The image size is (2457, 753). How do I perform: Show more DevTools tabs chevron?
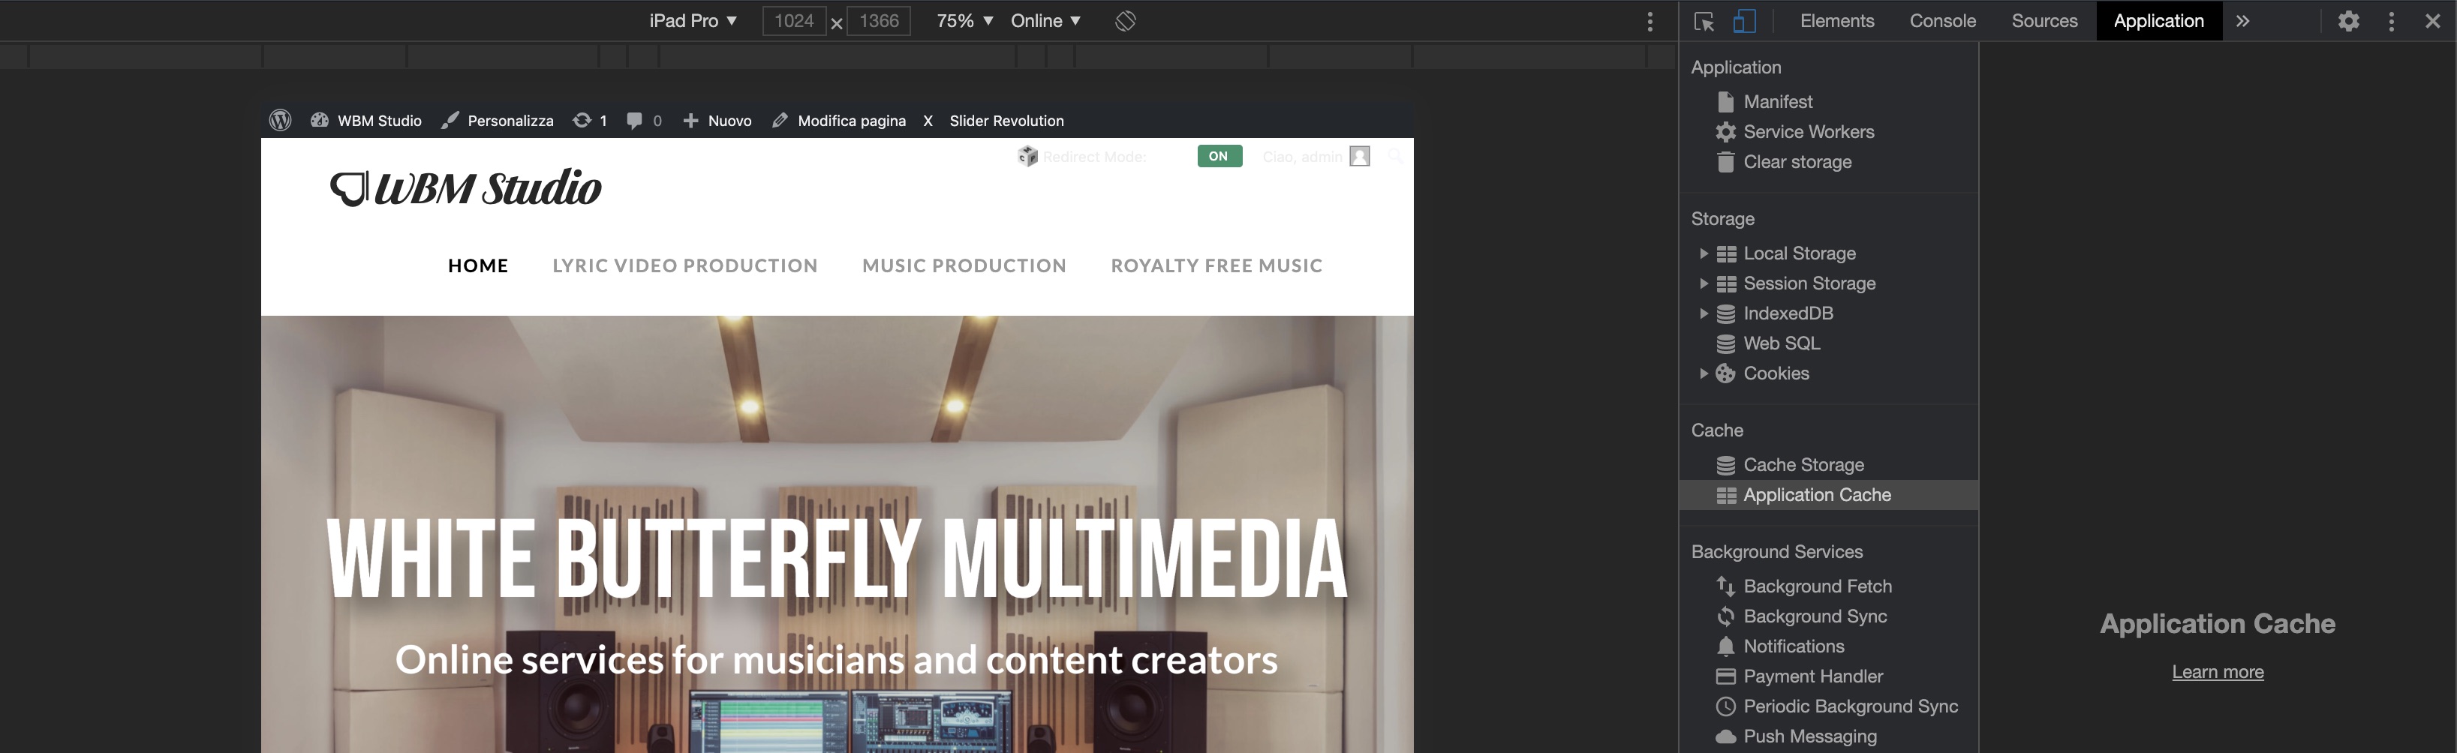coord(2242,21)
